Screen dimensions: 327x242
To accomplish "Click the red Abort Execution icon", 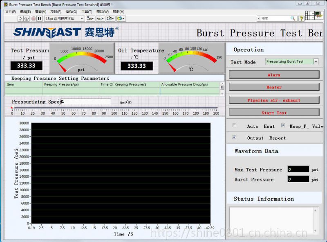I will click(x=34, y=18).
